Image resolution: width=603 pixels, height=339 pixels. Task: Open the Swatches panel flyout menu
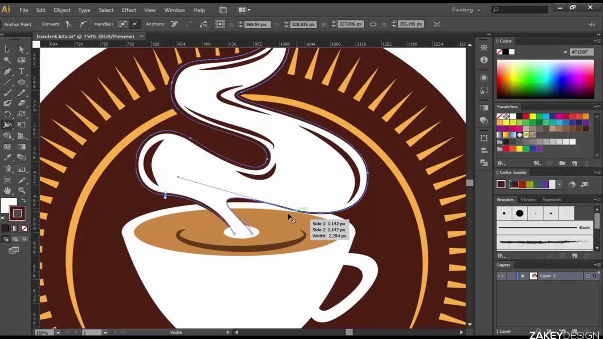click(x=597, y=107)
